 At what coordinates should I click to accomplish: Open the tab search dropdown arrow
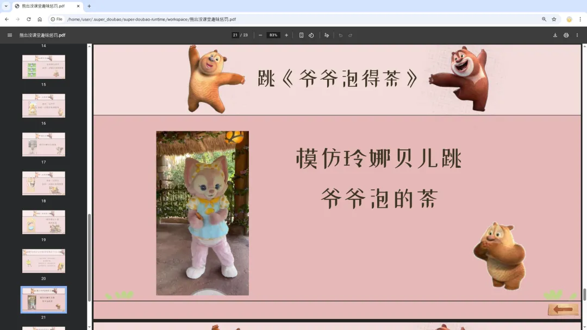6,6
